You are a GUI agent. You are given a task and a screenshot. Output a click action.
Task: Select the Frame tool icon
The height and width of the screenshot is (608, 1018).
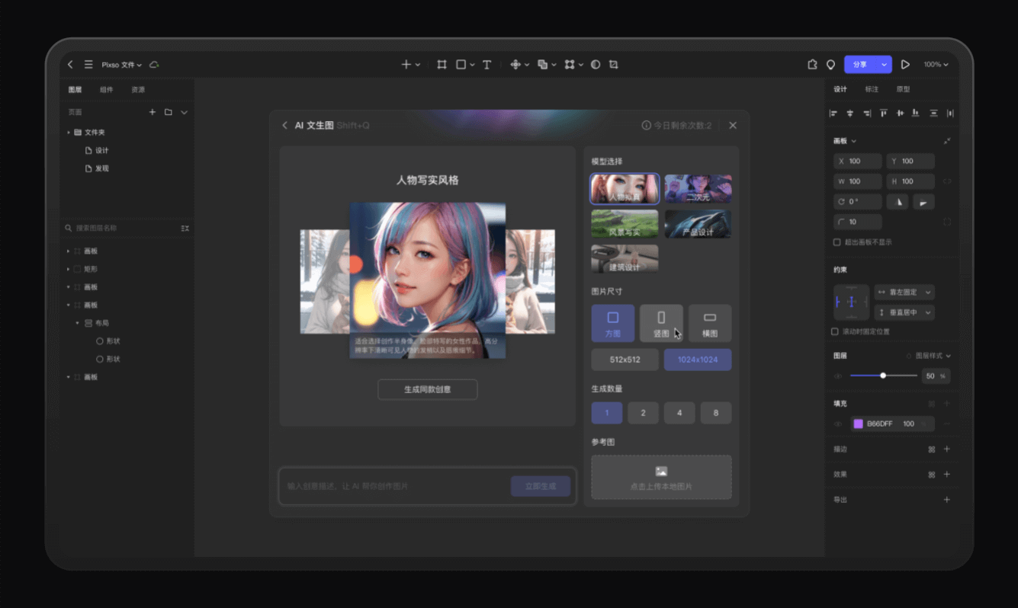tap(442, 65)
